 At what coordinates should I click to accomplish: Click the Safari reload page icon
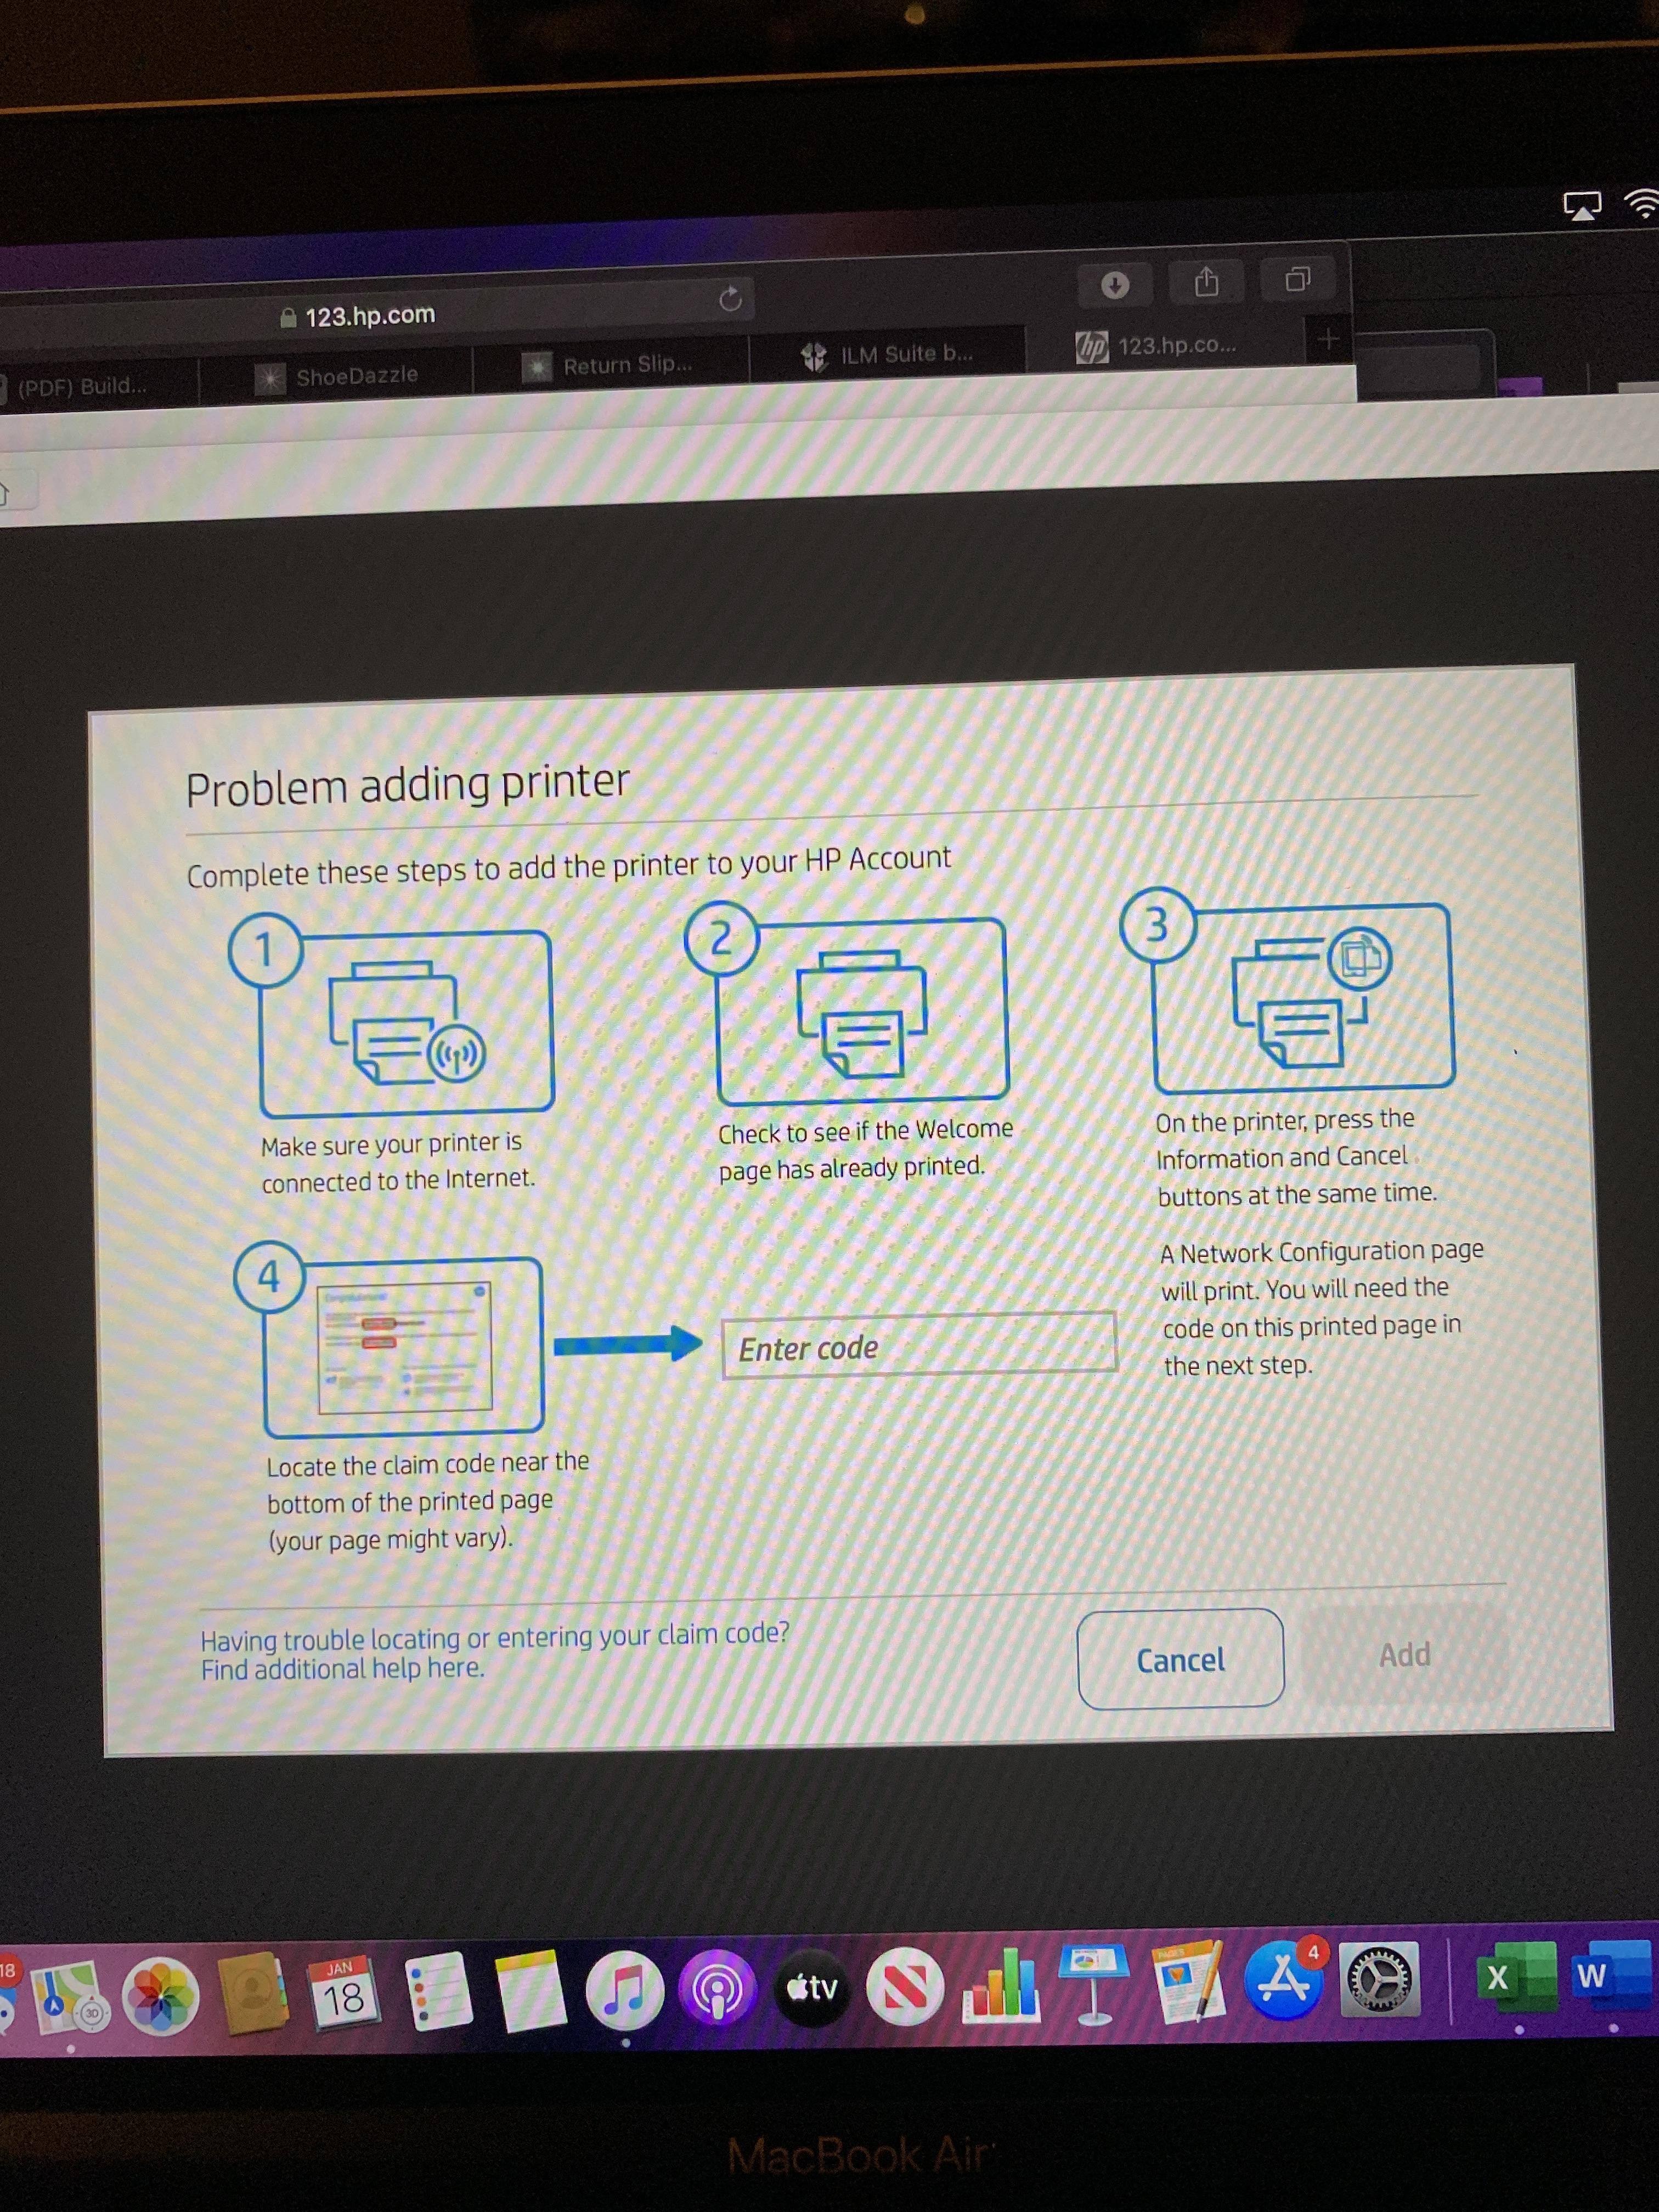pos(730,299)
